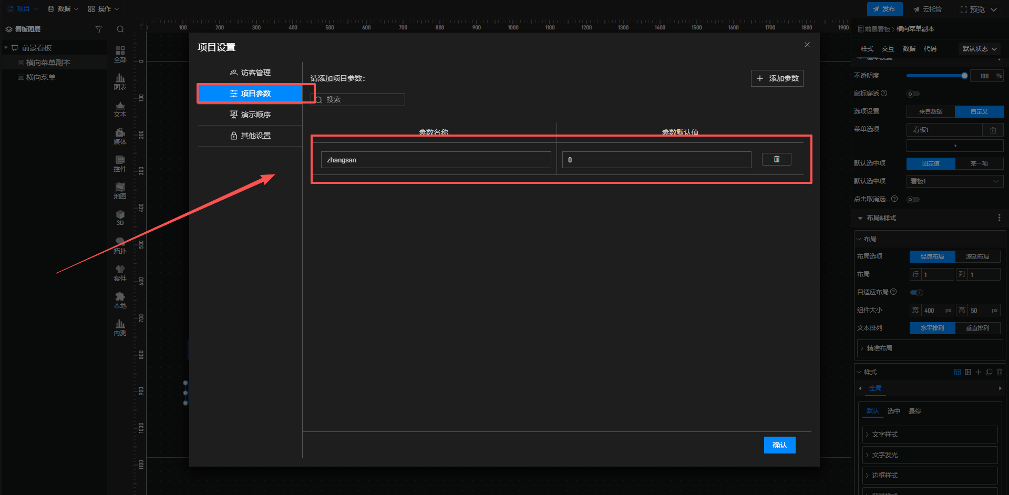The image size is (1009, 495).
Task: Confirm with the 确认 button
Action: click(779, 445)
